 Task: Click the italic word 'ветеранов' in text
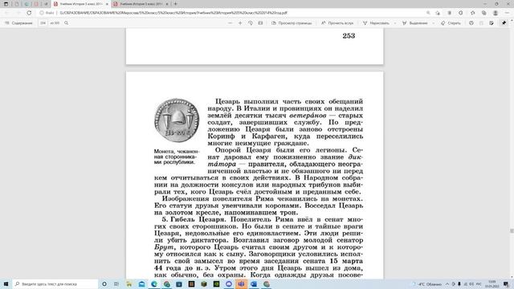pos(308,116)
